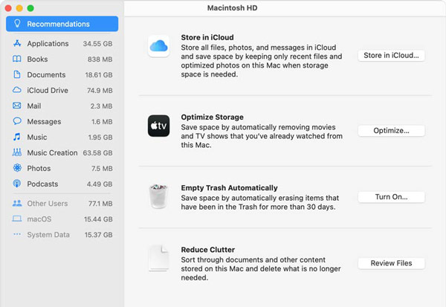Click the blank document icon for Reduce Clutter
The image size is (446, 307).
(x=159, y=257)
